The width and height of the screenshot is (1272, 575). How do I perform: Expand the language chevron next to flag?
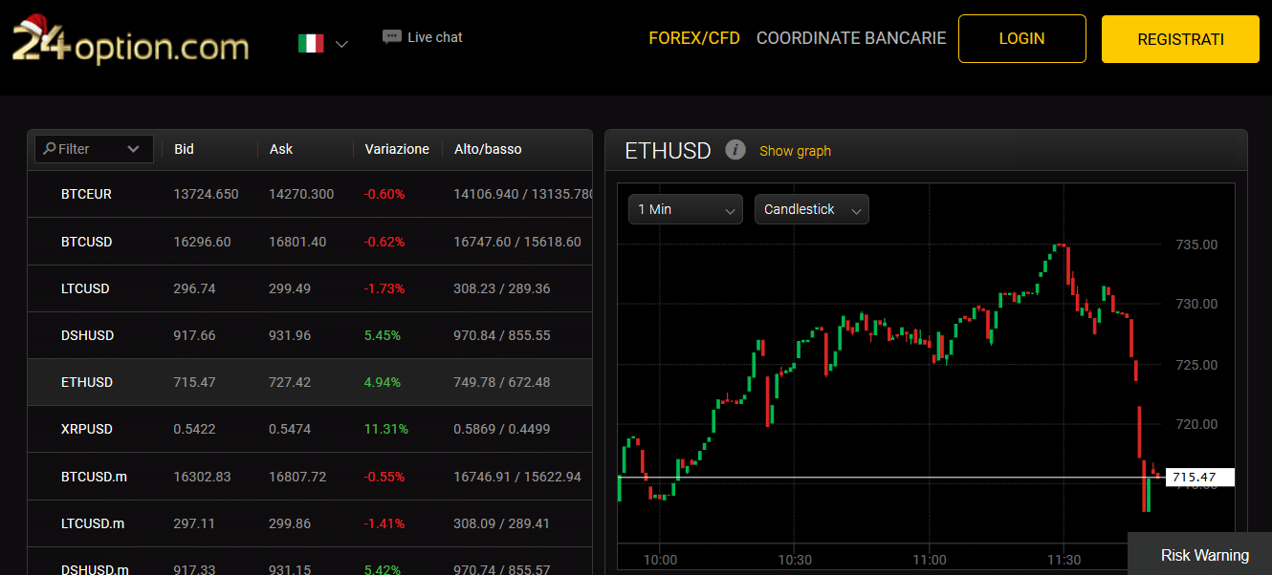coord(341,44)
